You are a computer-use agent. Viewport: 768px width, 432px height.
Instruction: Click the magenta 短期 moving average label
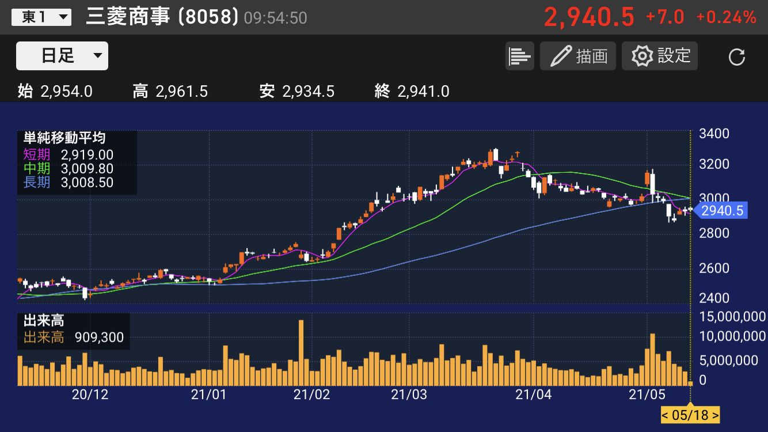[37, 155]
